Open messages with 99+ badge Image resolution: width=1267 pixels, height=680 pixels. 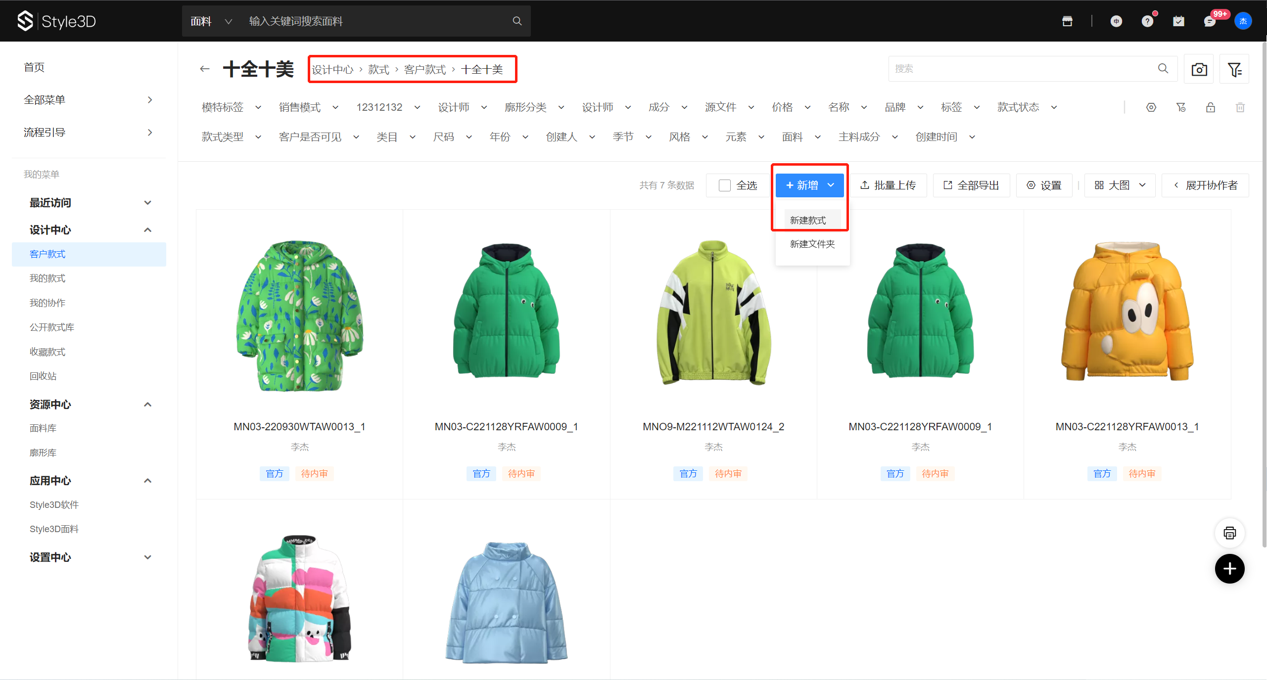click(1210, 21)
